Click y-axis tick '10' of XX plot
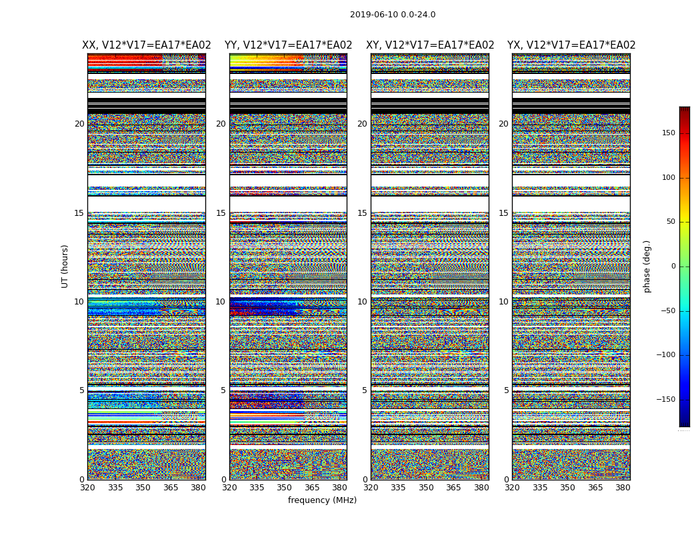 [x=79, y=302]
